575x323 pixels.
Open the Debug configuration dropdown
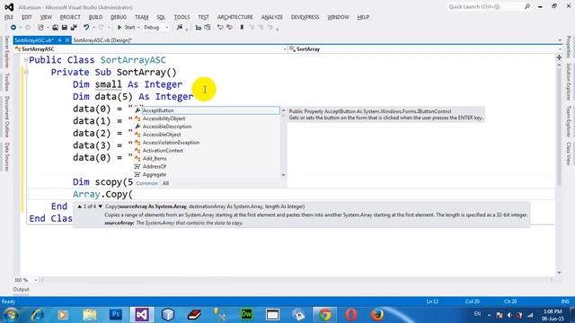[x=156, y=28]
